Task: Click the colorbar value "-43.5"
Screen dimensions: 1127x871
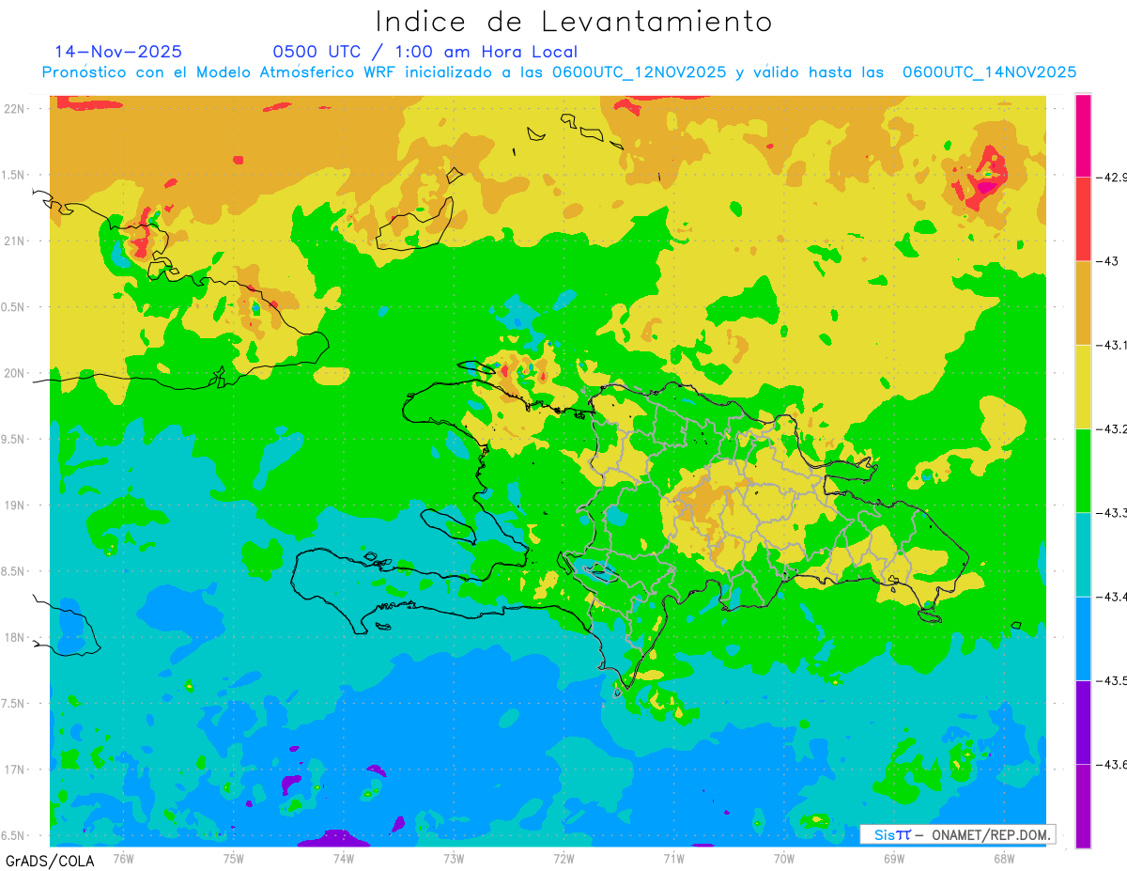Action: tap(1112, 680)
